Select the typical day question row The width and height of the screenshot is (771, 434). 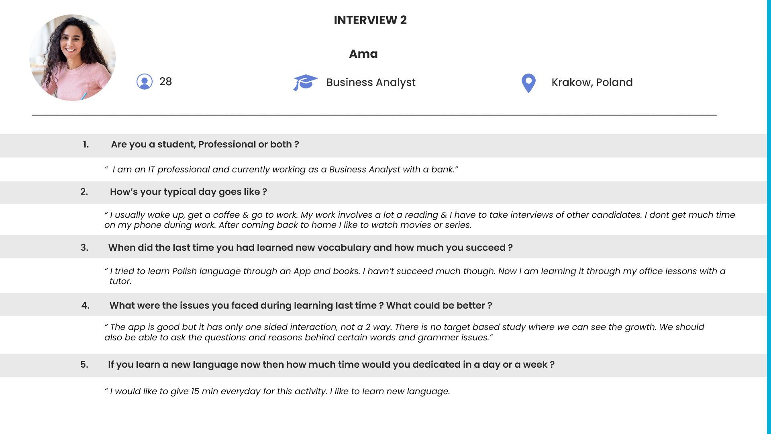(x=383, y=192)
